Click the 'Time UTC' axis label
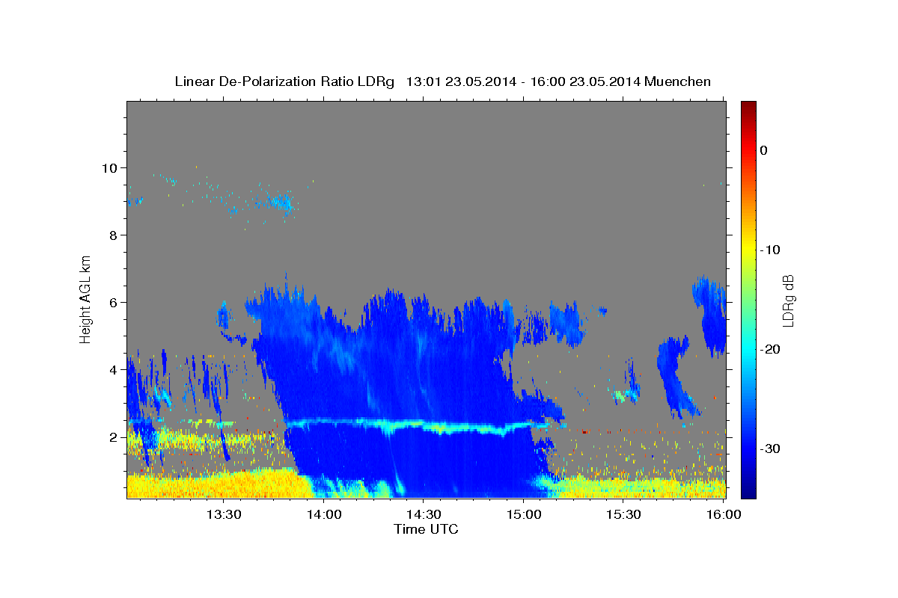Viewport: 898px width, 598px height. [426, 529]
